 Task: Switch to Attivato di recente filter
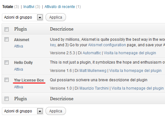tap(60, 7)
